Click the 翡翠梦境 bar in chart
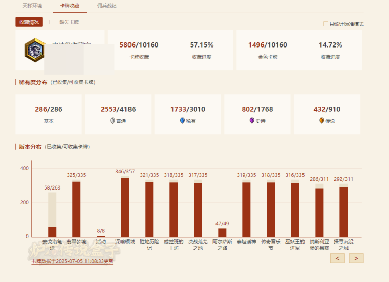This screenshot has height=282, width=389. (x=76, y=208)
